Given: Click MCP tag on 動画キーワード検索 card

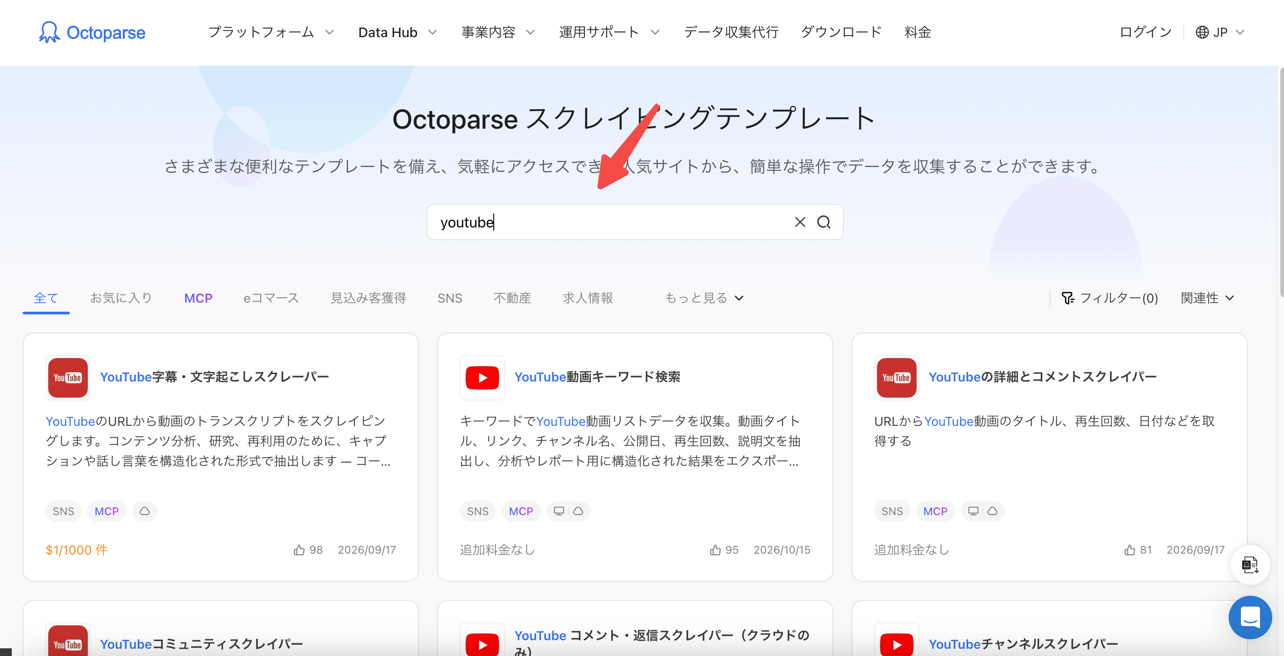Looking at the screenshot, I should click(521, 511).
